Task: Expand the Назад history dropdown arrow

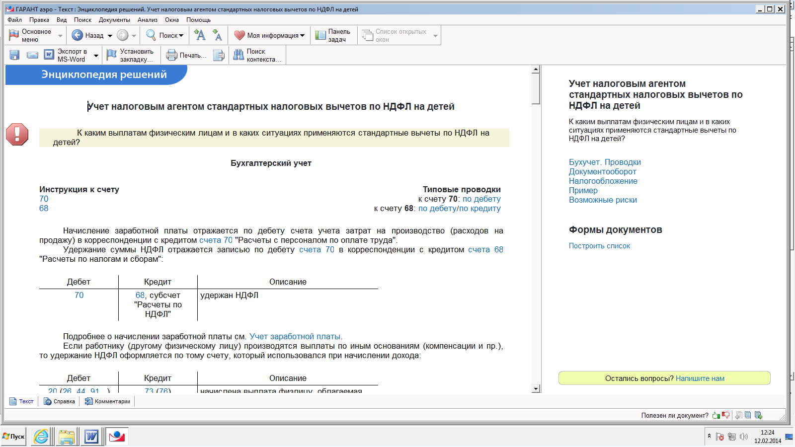Action: point(110,36)
